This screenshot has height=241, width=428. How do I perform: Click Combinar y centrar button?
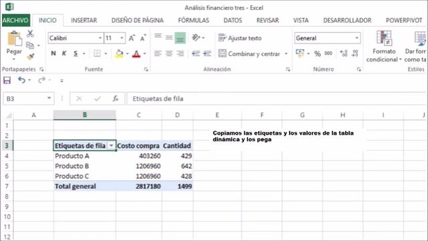click(249, 54)
